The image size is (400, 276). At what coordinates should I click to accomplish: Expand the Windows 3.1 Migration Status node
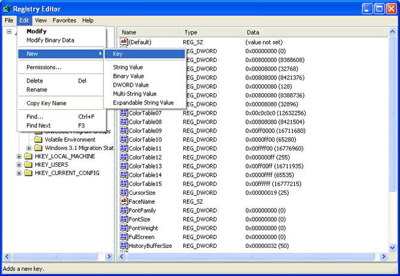coord(29,148)
